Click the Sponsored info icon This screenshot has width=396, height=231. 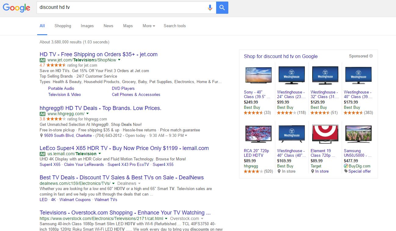(x=371, y=56)
